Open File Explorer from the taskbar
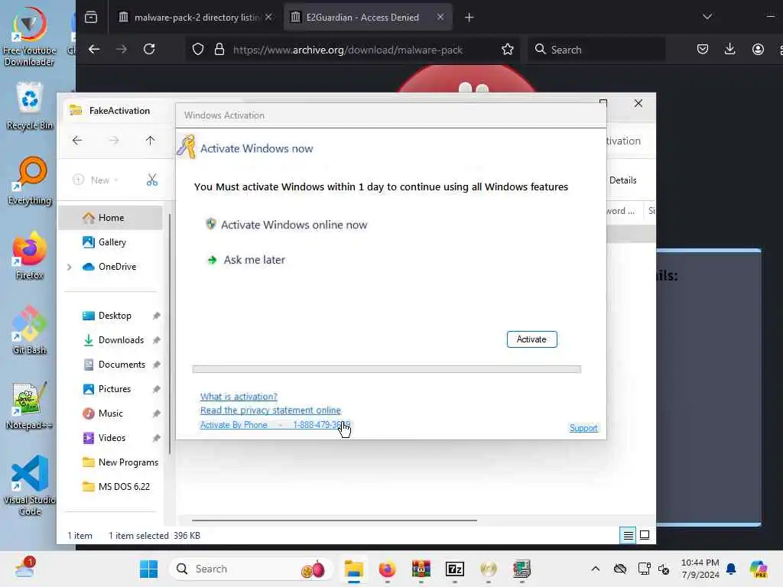783x587 pixels. coord(353,569)
